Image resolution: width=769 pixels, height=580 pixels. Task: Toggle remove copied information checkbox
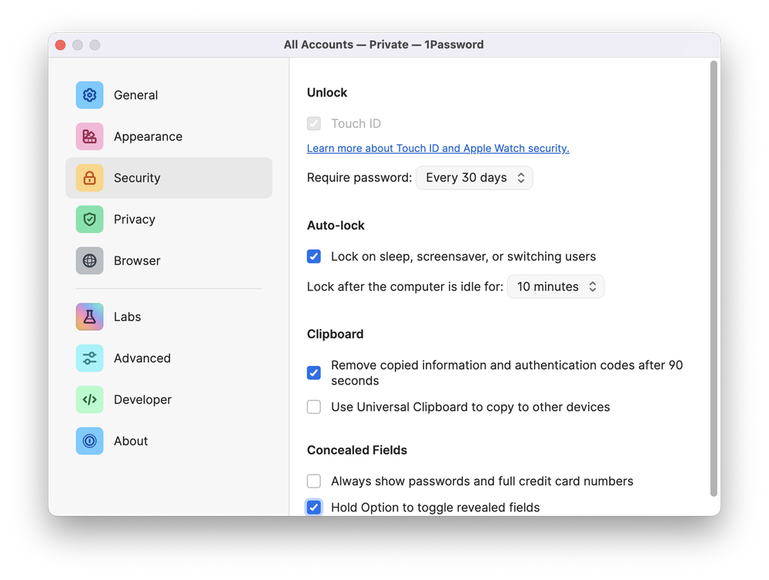coord(314,373)
